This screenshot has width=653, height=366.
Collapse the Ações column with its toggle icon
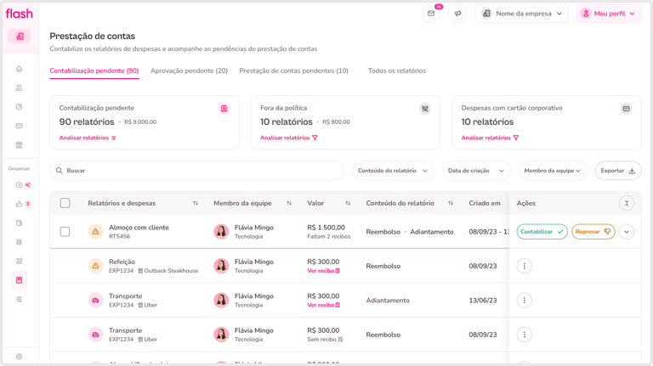[627, 203]
